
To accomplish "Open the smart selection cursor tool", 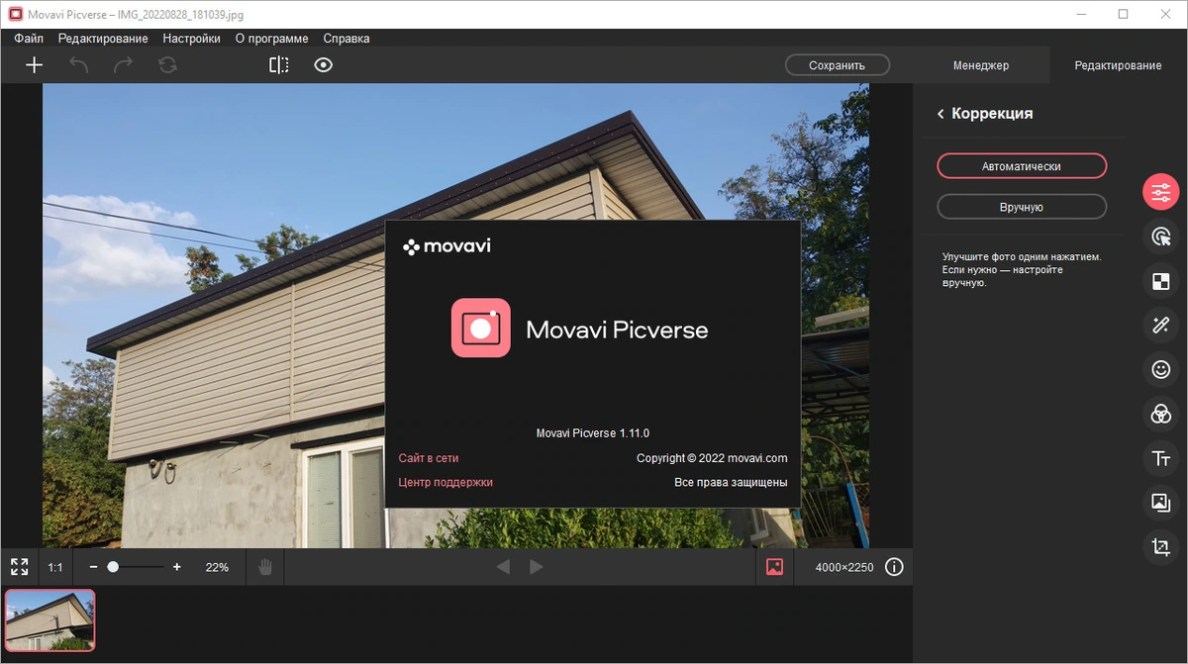I will [x=1161, y=237].
